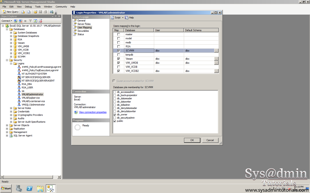Expand the System Databases node
This screenshot has width=310, height=193.
click(x=11, y=33)
